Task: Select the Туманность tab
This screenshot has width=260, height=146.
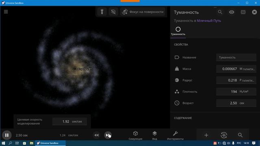Action: point(178,31)
